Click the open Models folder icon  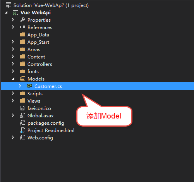pos(22,79)
